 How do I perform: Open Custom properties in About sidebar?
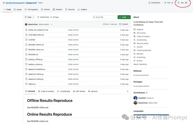click(142, 50)
